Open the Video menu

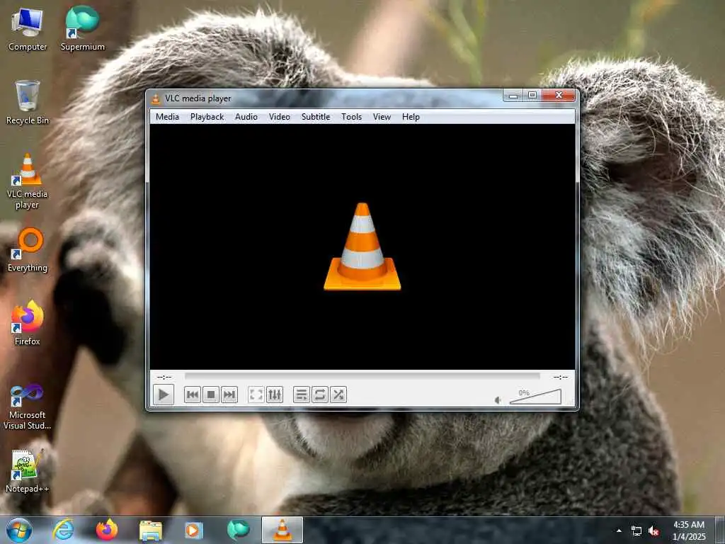click(280, 117)
